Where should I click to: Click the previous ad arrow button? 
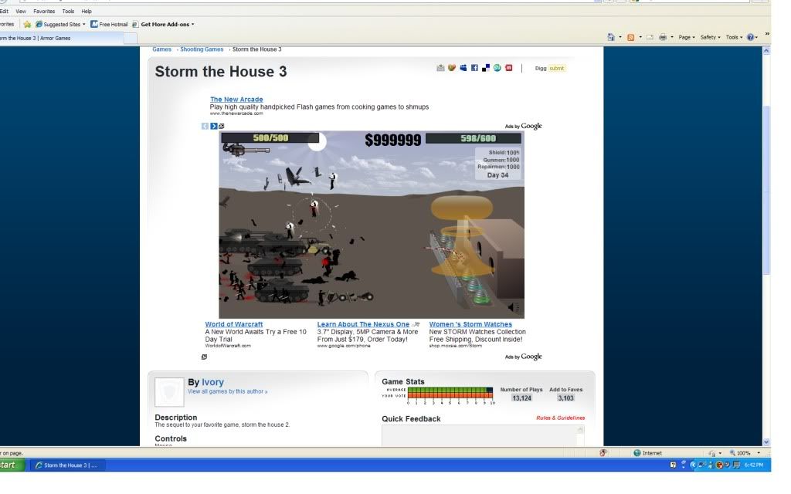[205, 126]
